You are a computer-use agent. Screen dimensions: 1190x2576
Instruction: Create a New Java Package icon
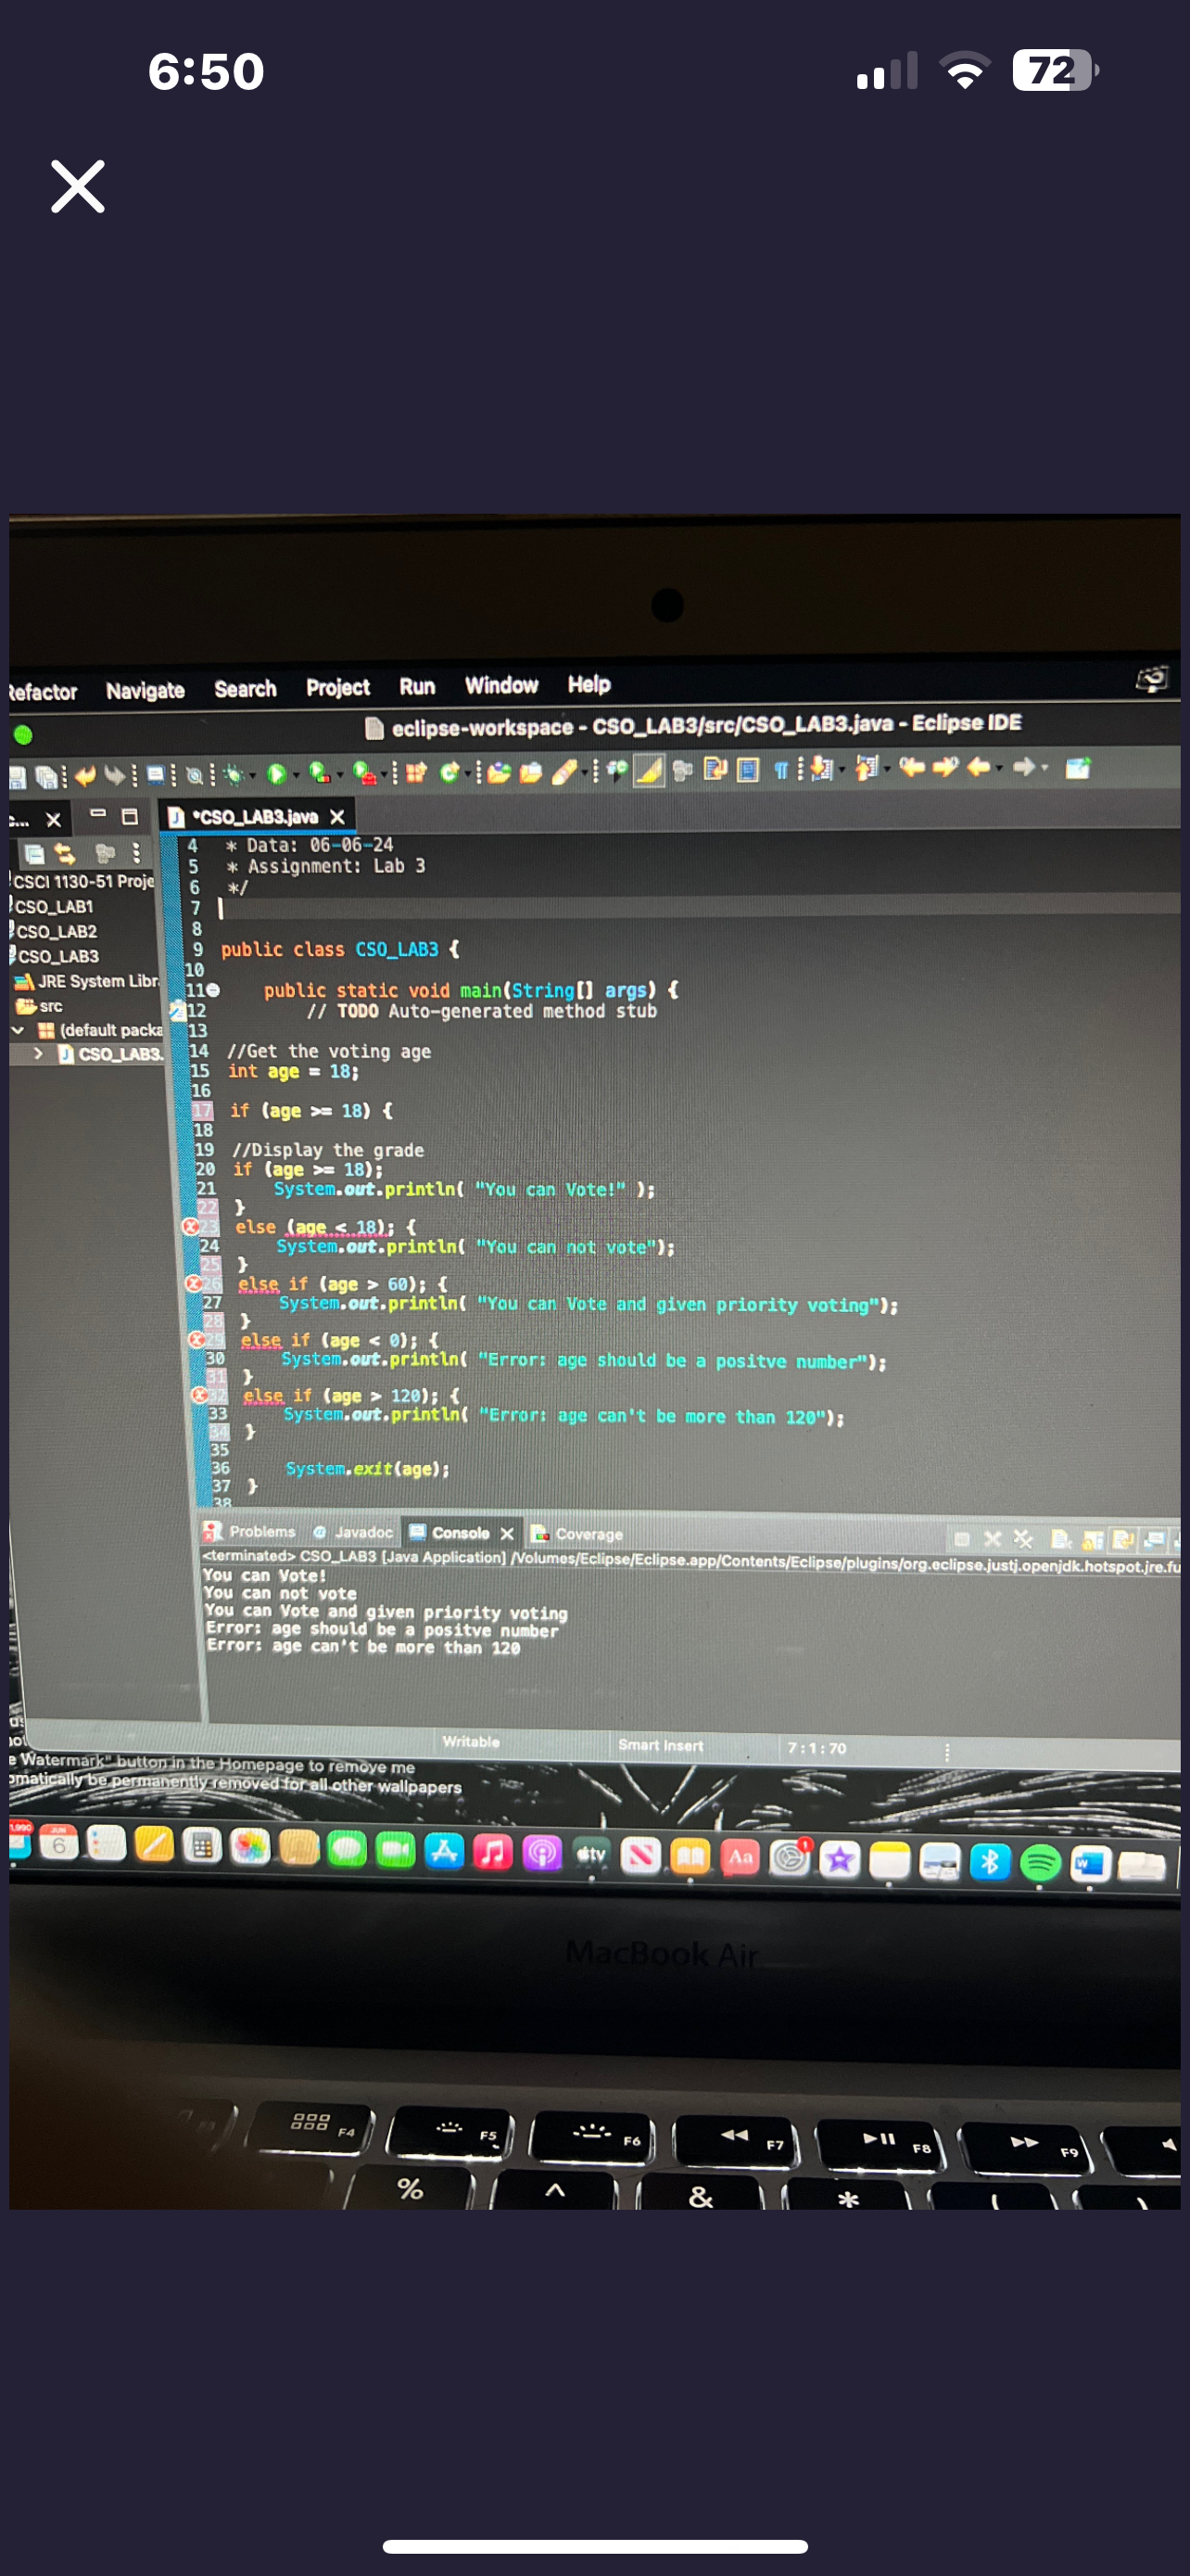point(415,772)
